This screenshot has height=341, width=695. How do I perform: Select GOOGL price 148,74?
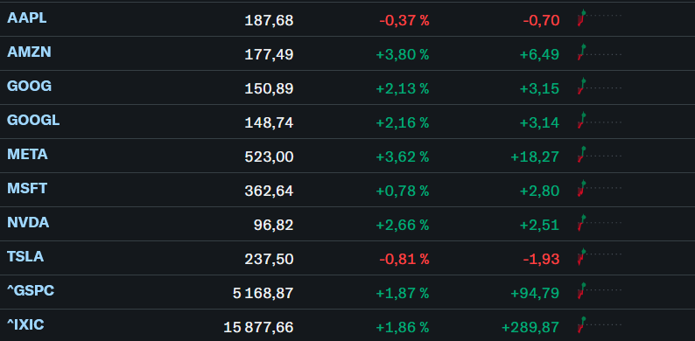tap(269, 122)
